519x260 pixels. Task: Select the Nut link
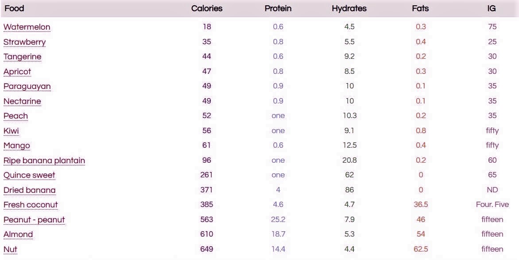(10, 249)
